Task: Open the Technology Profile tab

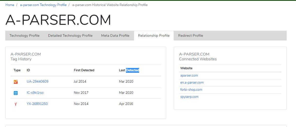Action: pyautogui.click(x=25, y=36)
